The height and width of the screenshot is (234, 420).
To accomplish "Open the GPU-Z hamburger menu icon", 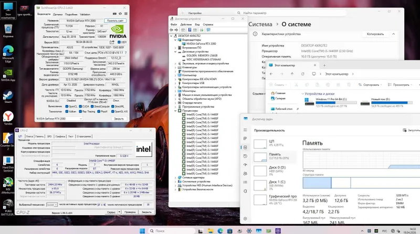I will point(125,14).
